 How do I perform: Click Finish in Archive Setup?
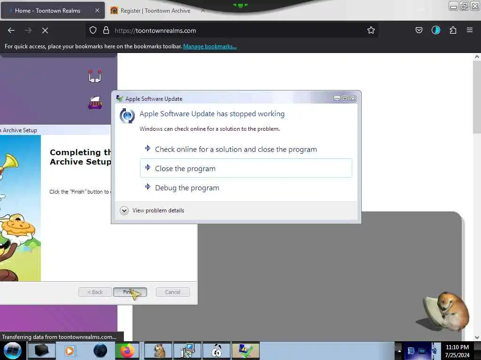(x=130, y=292)
